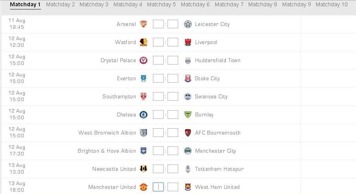
Task: Click the Arsenal club crest
Action: click(144, 24)
